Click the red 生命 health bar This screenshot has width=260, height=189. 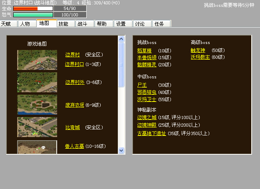(33, 8)
